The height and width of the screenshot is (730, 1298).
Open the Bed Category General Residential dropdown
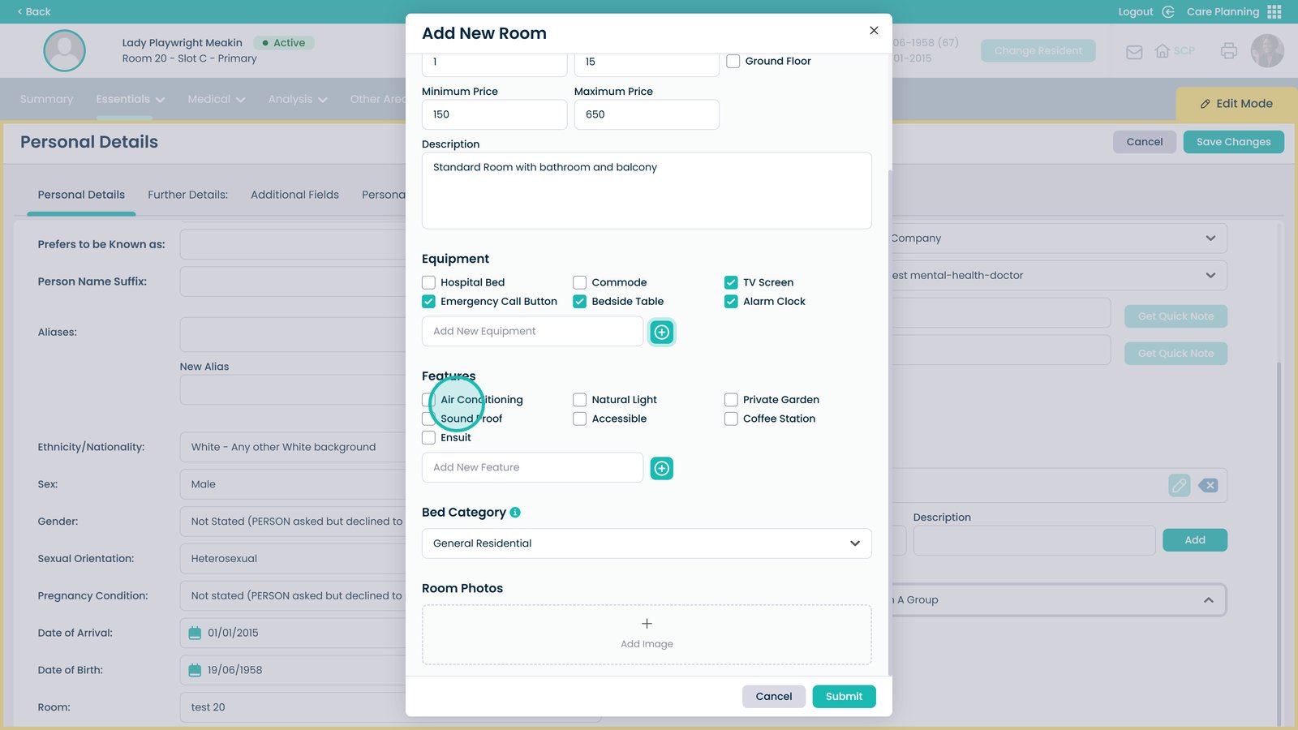click(647, 543)
